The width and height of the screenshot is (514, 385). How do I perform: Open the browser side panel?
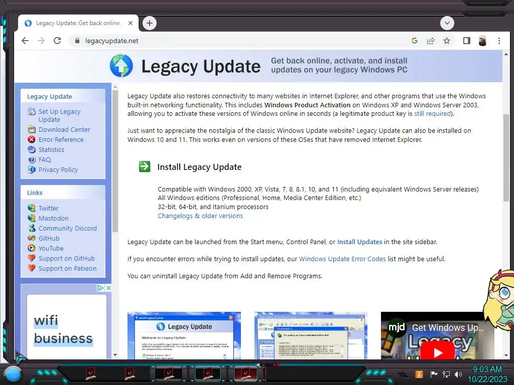[466, 41]
